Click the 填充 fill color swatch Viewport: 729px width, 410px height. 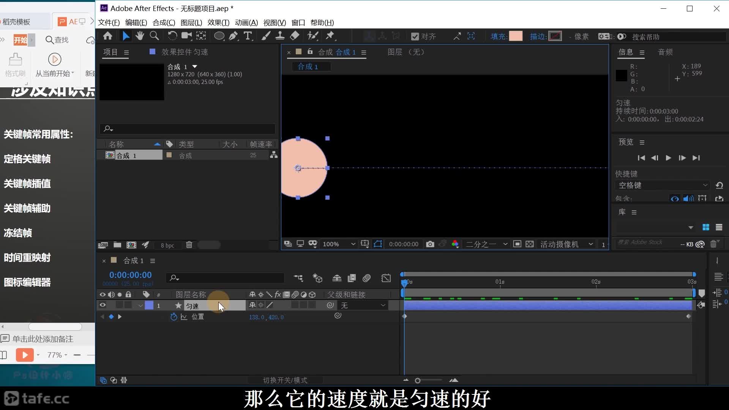coord(516,36)
